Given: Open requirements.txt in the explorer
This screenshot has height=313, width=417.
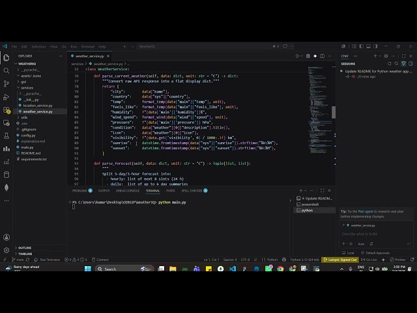Looking at the screenshot, I should click(33, 159).
